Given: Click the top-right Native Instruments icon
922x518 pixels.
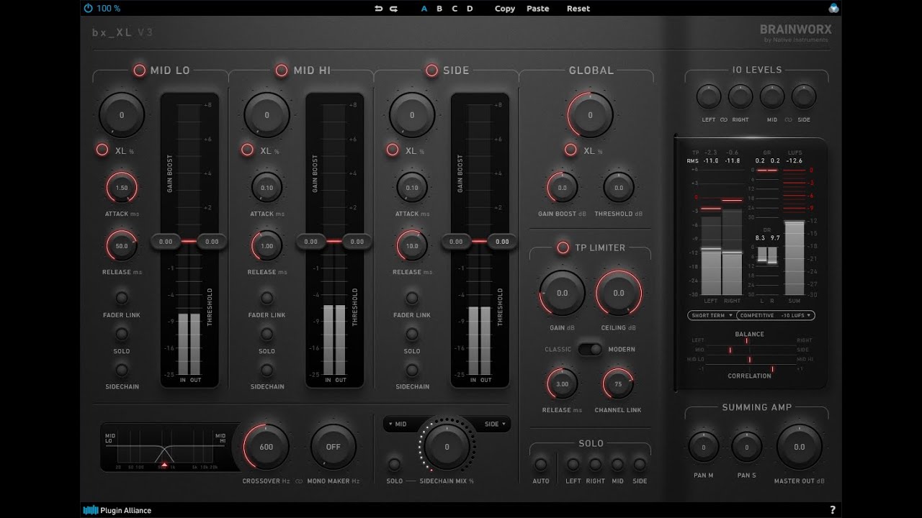Looking at the screenshot, I should (x=833, y=9).
